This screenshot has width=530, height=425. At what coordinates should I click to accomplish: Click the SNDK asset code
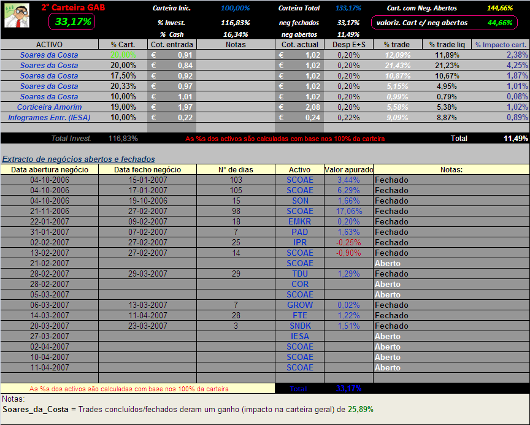pyautogui.click(x=300, y=326)
